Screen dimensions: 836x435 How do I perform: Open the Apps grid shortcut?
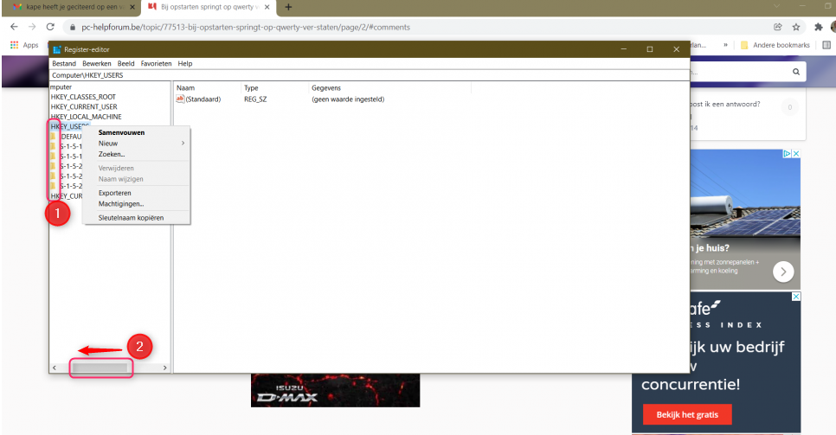click(24, 45)
